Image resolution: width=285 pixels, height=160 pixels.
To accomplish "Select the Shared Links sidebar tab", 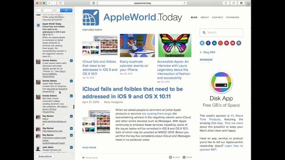I will coord(66,10).
